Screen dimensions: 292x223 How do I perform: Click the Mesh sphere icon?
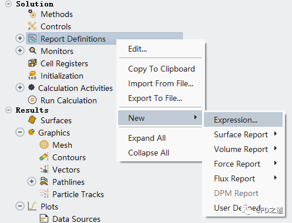pos(44,145)
